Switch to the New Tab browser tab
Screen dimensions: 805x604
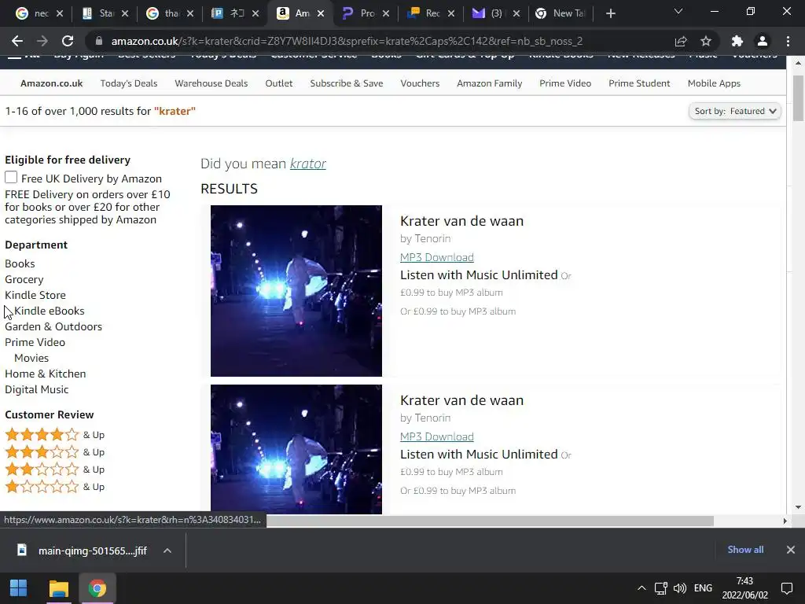[560, 14]
